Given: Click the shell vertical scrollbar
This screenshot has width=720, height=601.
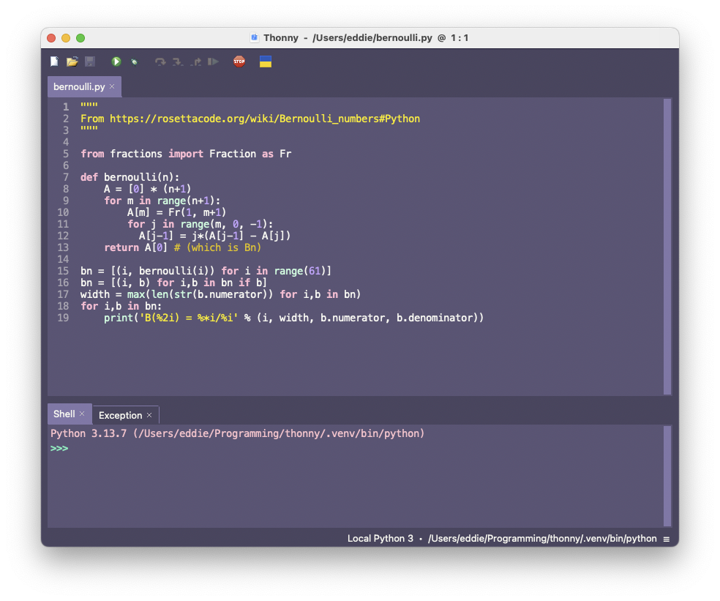Looking at the screenshot, I should 667,476.
